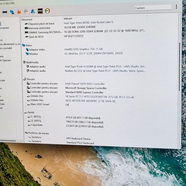
Task: Select the Multimedia section header
Action: click(31, 62)
